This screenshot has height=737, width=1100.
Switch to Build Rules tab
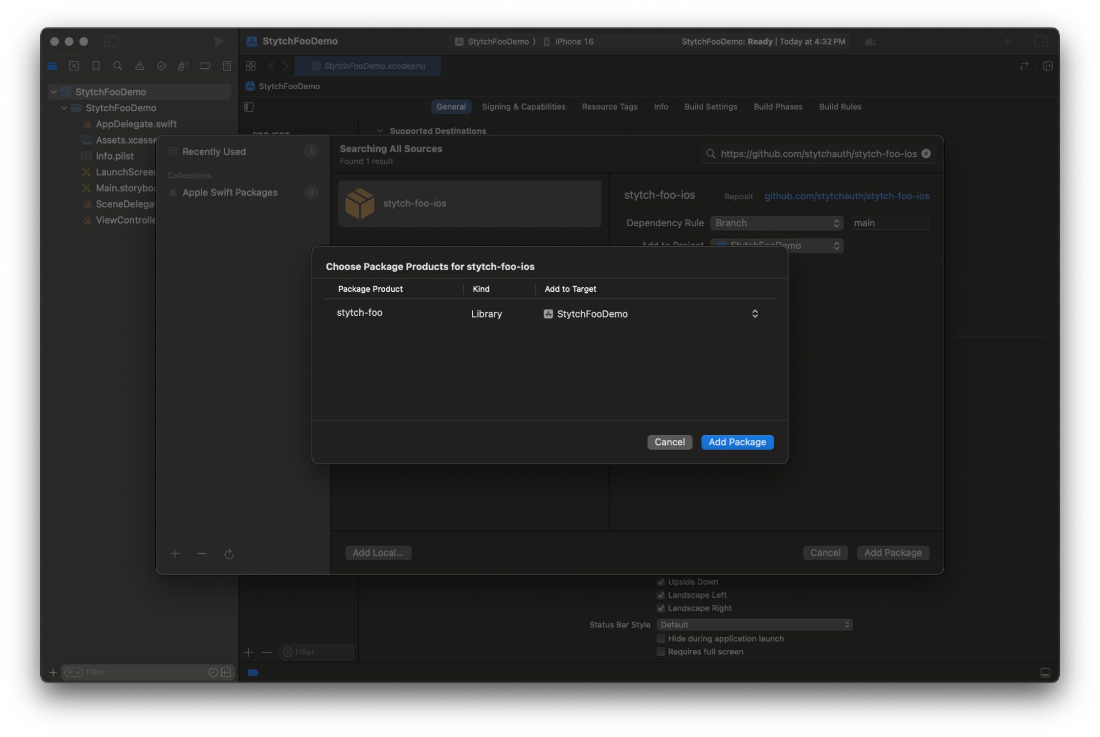click(840, 107)
